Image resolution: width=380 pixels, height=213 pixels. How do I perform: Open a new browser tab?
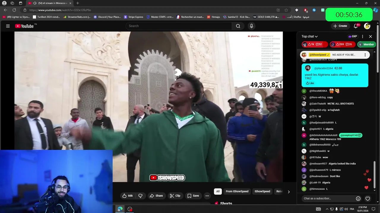click(77, 3)
